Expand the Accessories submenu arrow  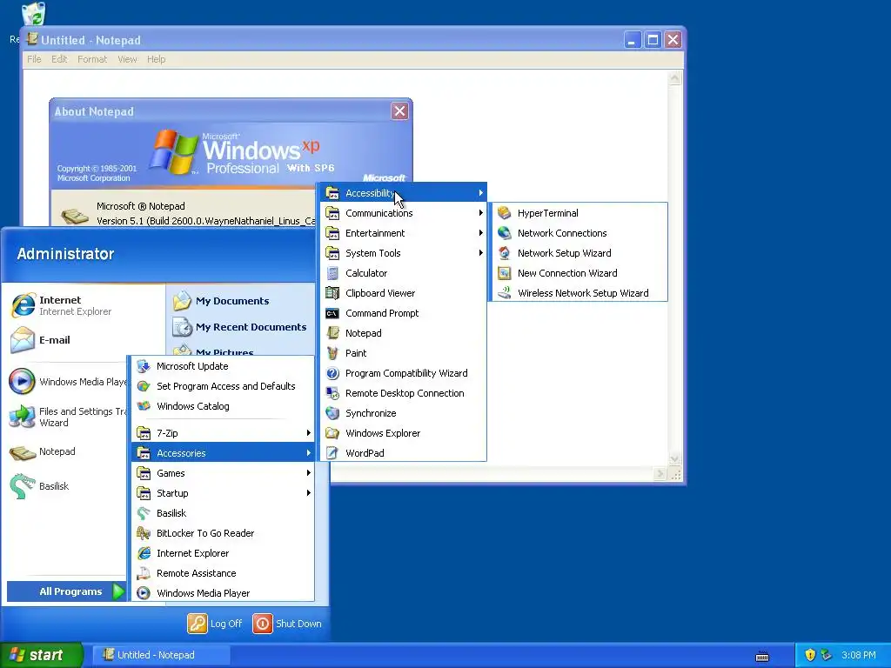[x=309, y=453]
